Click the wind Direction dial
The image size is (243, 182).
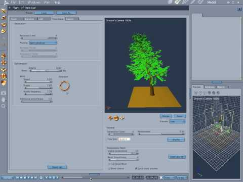click(x=64, y=85)
